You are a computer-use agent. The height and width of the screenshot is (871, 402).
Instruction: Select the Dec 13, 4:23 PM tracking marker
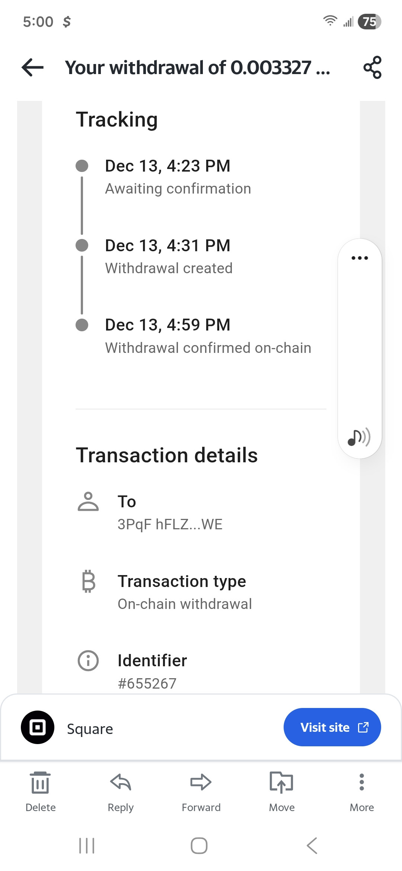pos(82,166)
